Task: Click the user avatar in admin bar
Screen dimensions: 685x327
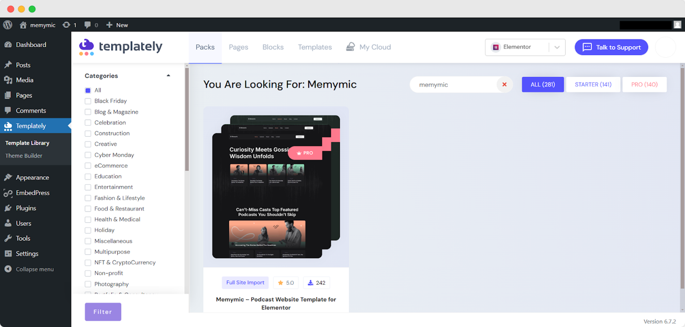Action: (x=677, y=25)
